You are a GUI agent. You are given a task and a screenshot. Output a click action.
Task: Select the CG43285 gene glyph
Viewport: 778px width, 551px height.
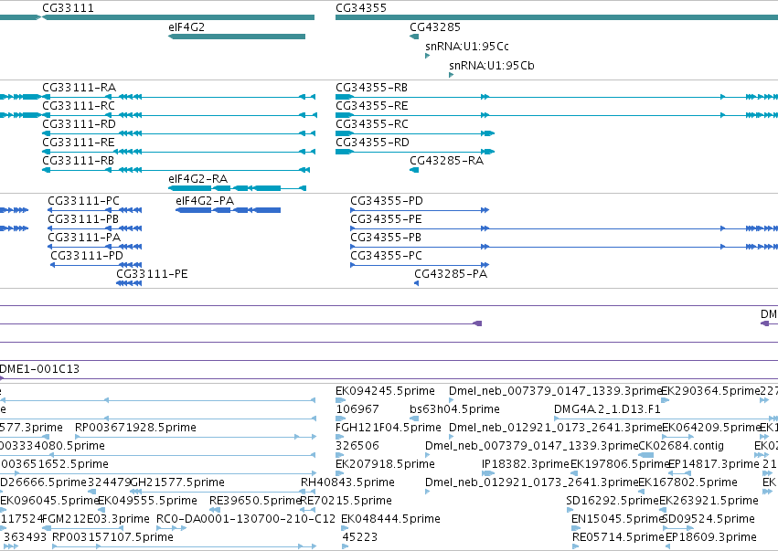(x=414, y=37)
